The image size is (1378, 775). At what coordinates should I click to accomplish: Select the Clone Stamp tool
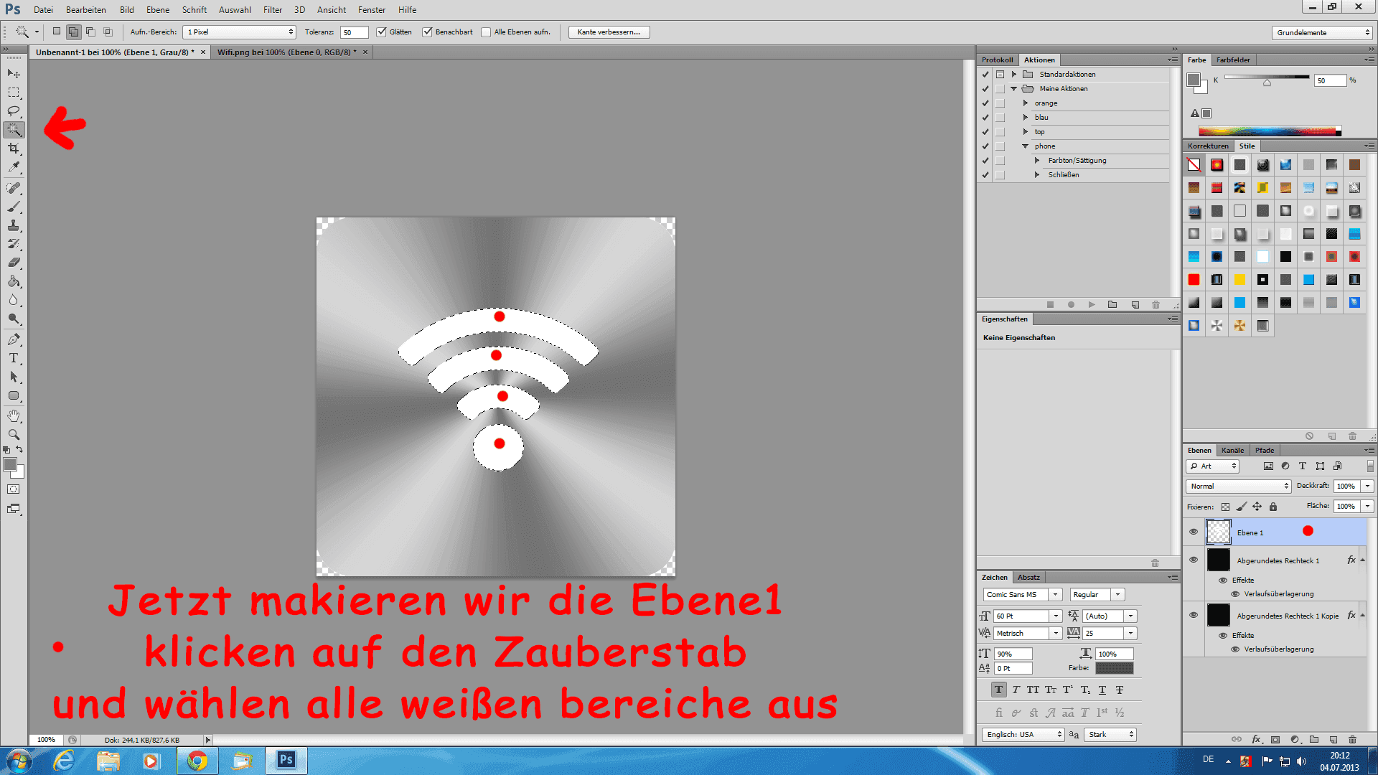14,225
